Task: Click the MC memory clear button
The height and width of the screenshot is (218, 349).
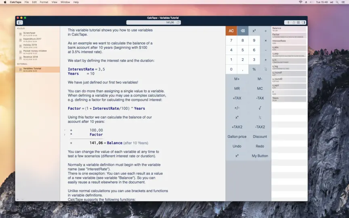Action: click(260, 88)
